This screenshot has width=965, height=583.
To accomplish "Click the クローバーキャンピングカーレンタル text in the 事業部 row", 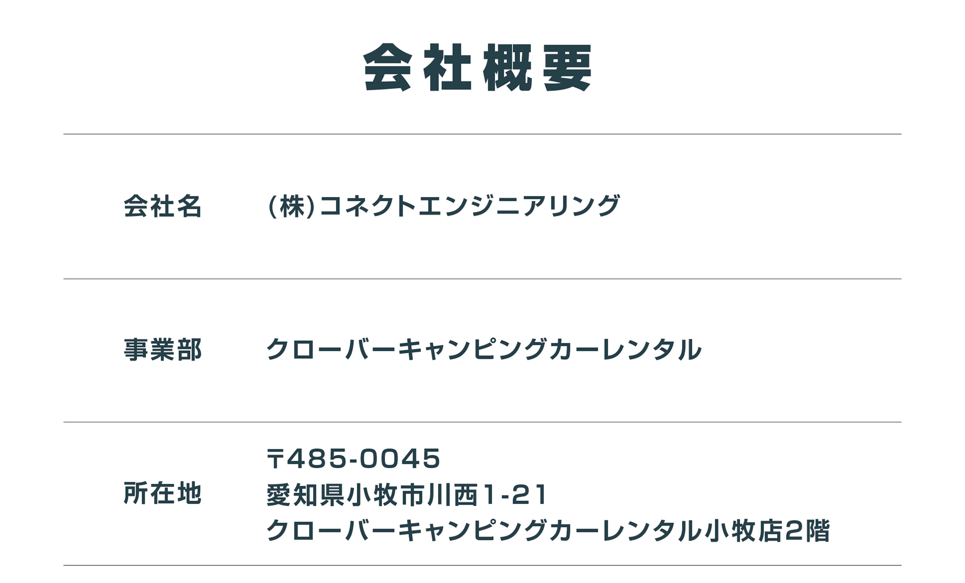I will [x=484, y=350].
